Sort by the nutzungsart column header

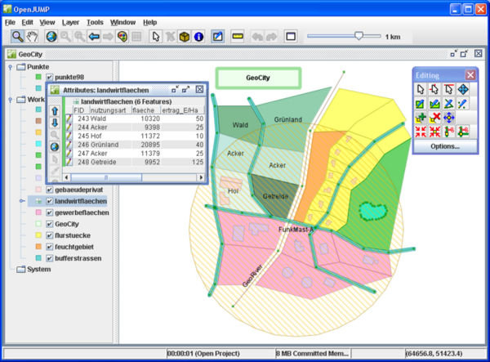pyautogui.click(x=109, y=110)
